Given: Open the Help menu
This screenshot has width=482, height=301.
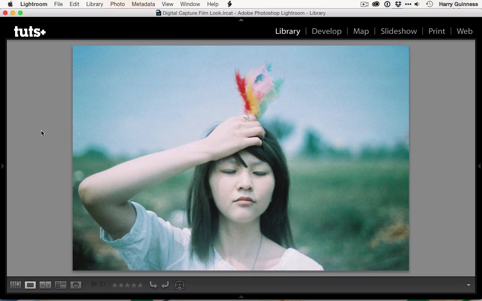Looking at the screenshot, I should pyautogui.click(x=213, y=4).
